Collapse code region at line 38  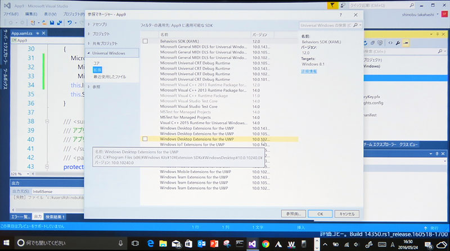click(47, 121)
